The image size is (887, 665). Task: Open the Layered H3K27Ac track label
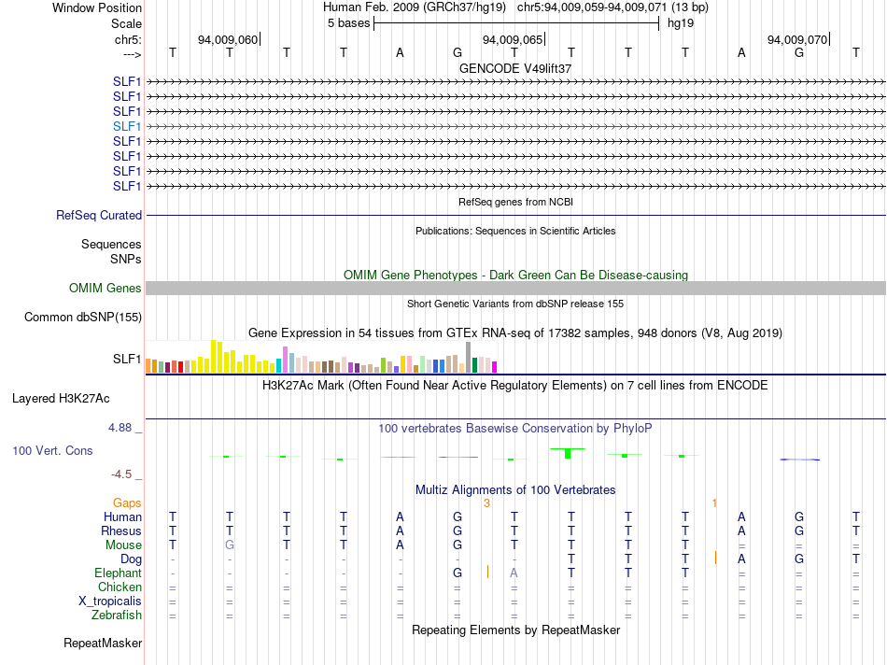[x=61, y=399]
